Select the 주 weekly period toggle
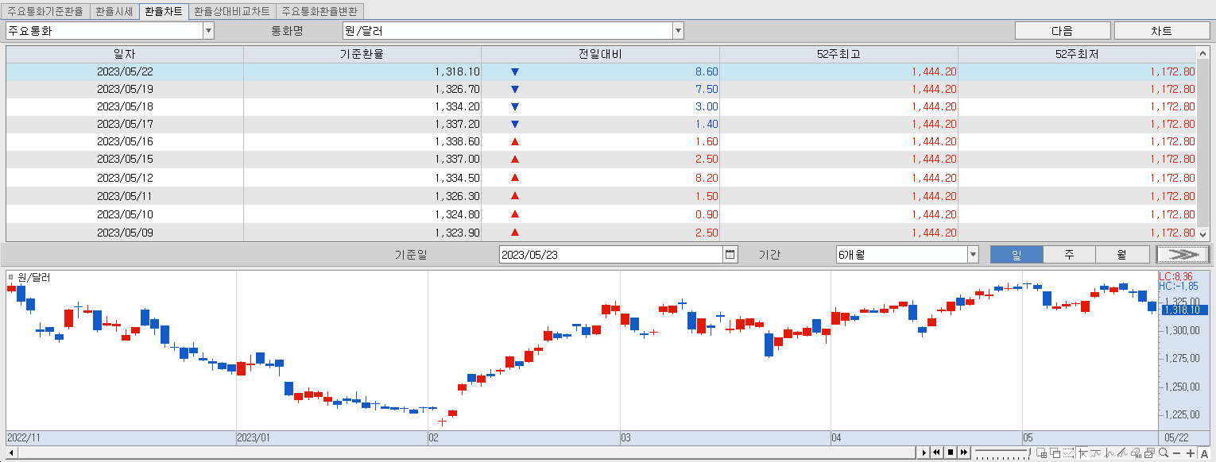Viewport: 1216px width, 462px height. [1069, 255]
